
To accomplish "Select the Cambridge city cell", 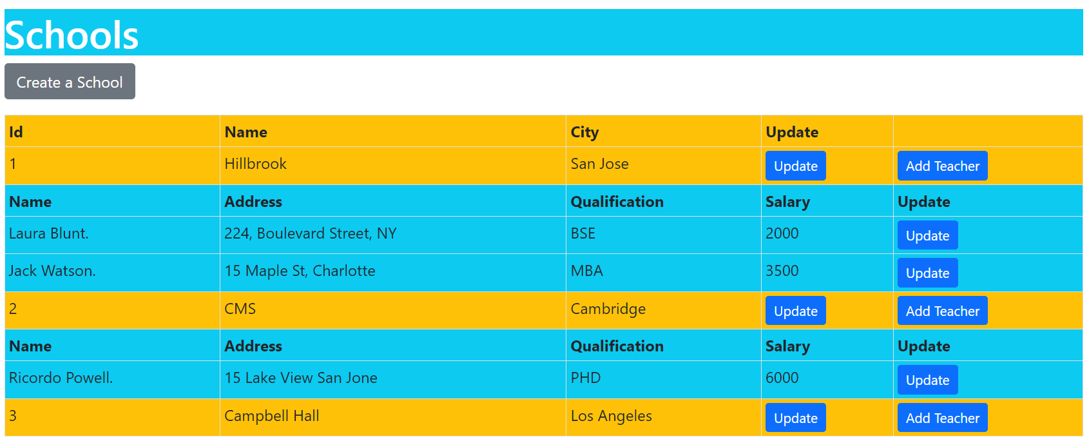I will point(663,311).
